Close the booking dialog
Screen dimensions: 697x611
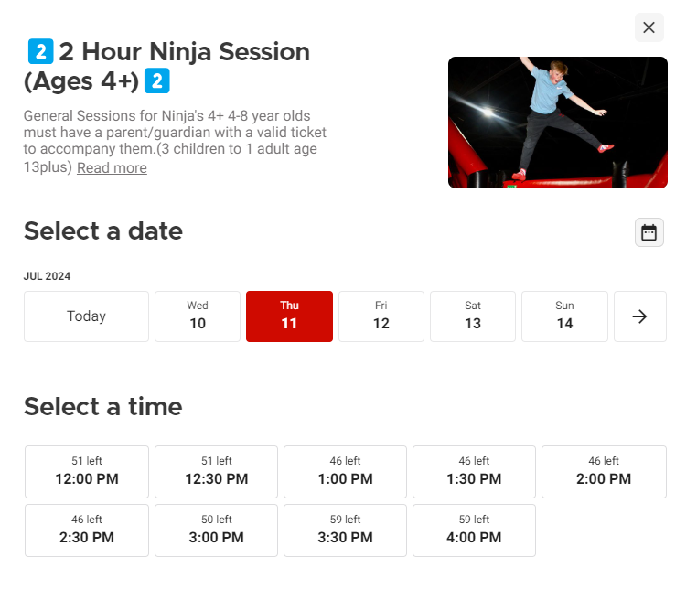pos(649,27)
